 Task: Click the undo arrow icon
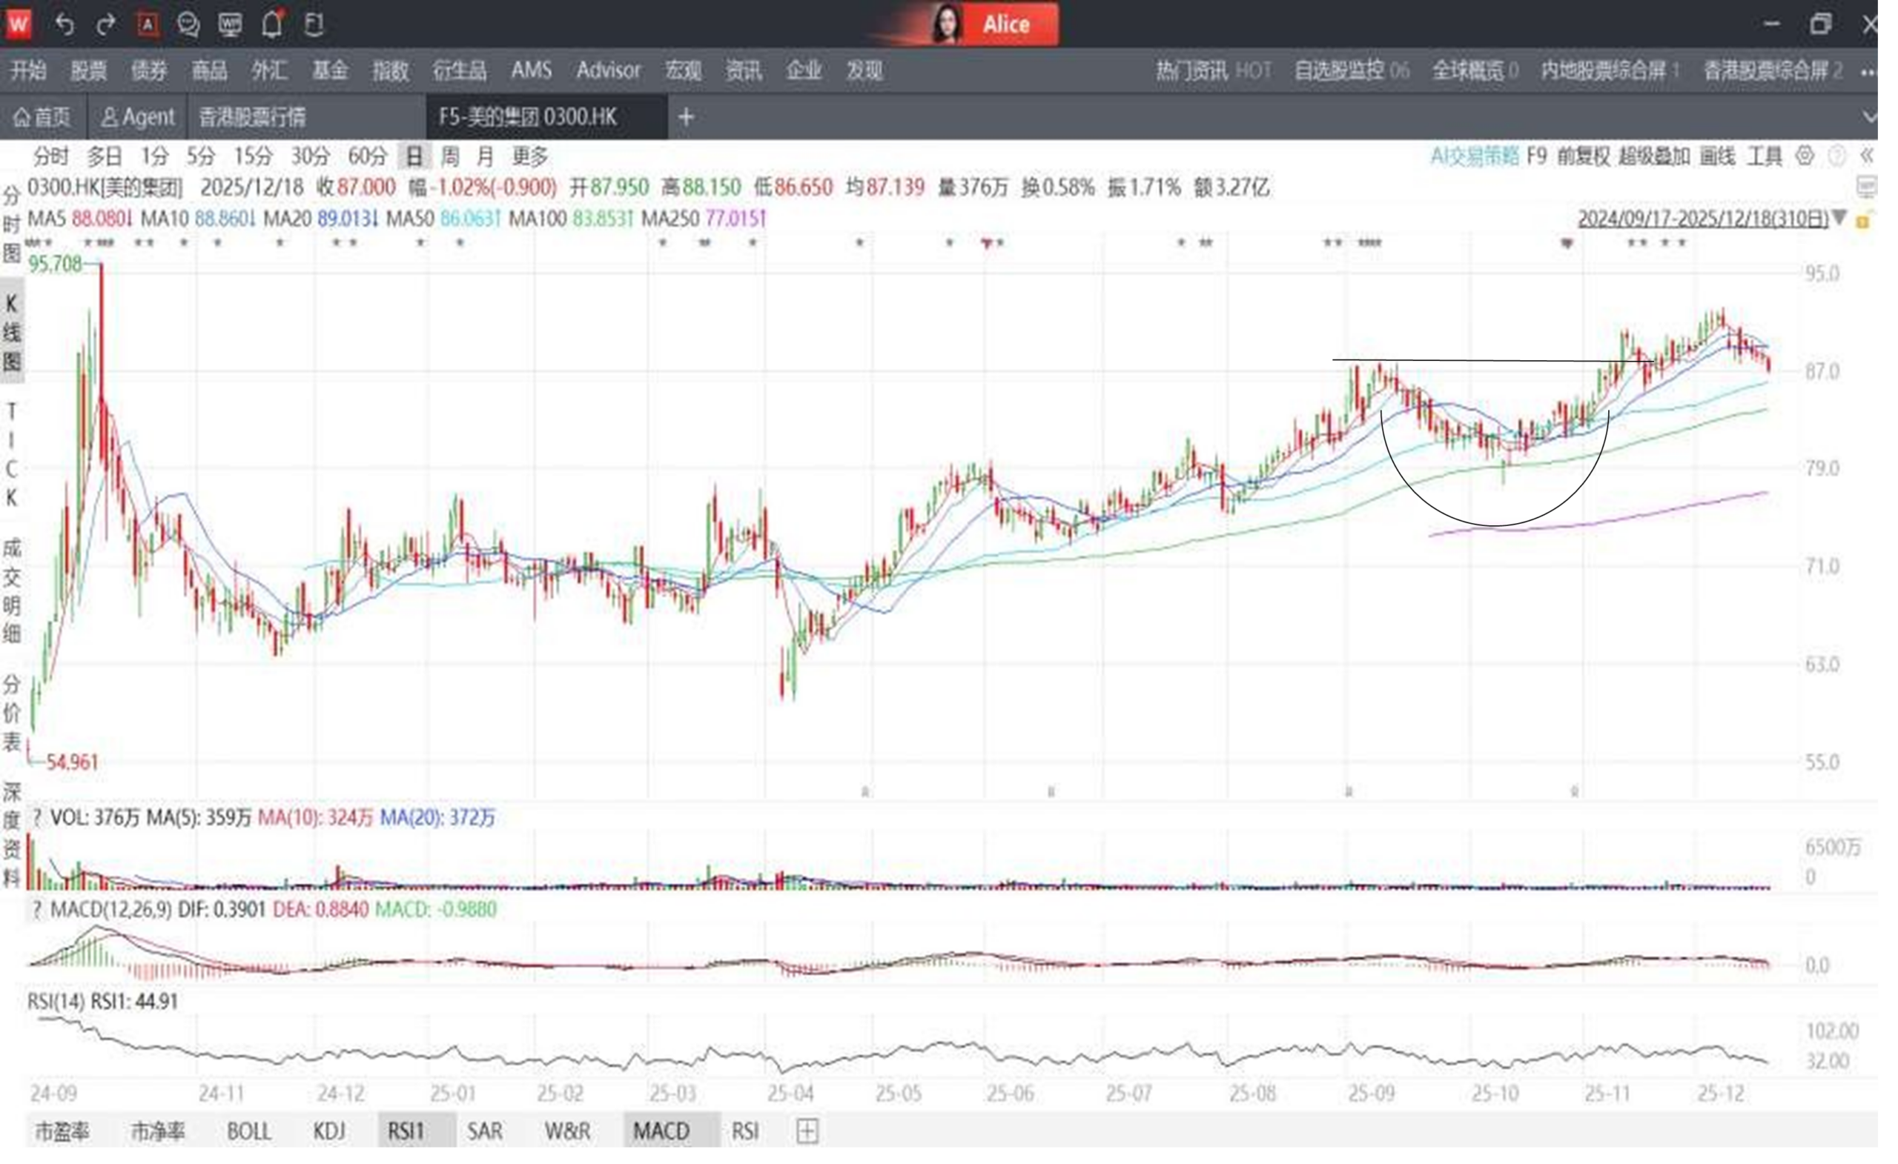click(65, 24)
